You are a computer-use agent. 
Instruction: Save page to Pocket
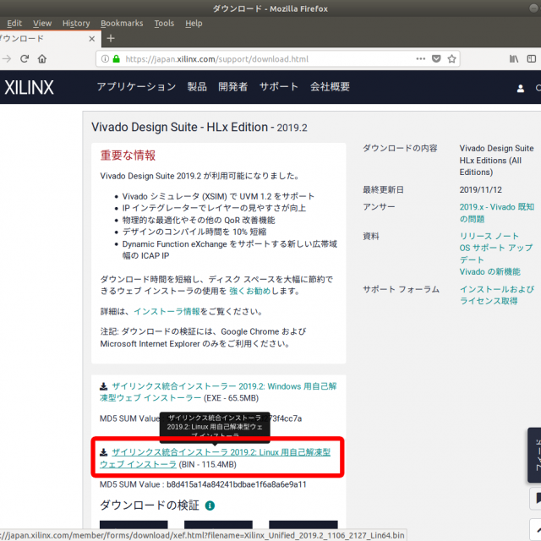point(436,59)
